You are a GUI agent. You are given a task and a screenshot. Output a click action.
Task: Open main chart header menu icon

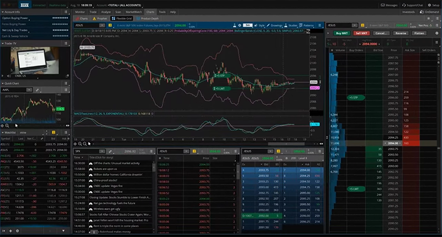pyautogui.click(x=319, y=25)
